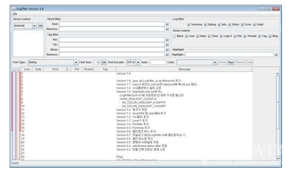This screenshot has width=291, height=173.
Task: Toggle the Msg column checkbox
Action: [x=270, y=36]
